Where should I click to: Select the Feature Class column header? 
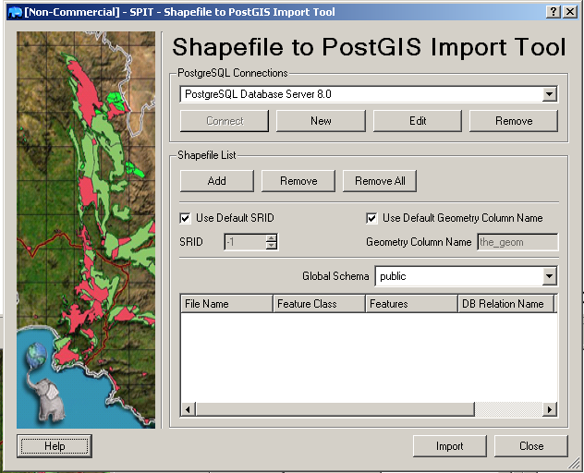tap(319, 304)
